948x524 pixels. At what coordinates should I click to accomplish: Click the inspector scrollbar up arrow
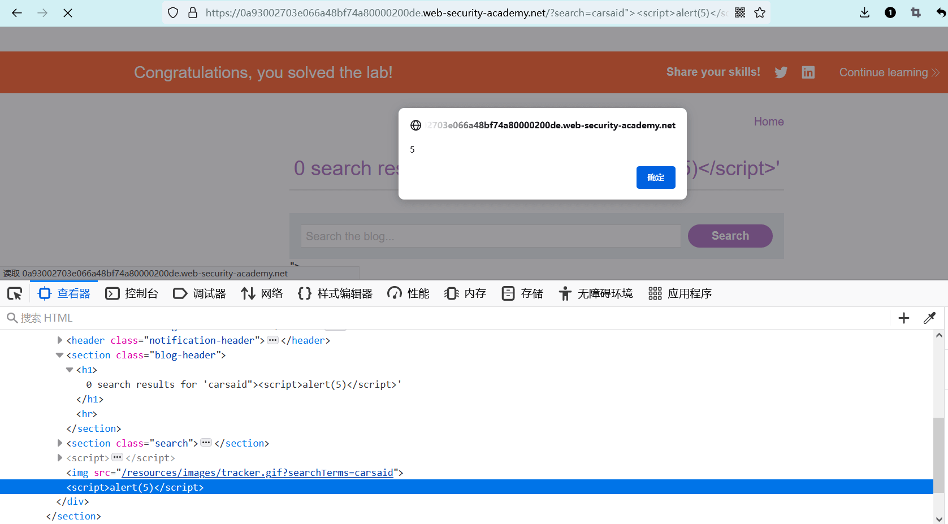pyautogui.click(x=939, y=335)
